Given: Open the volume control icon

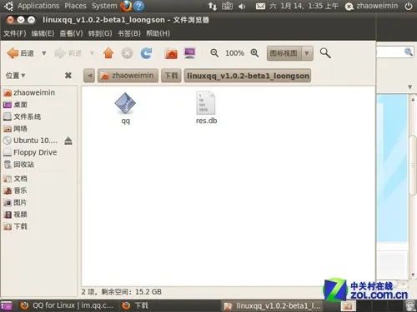Looking at the screenshot, I should click(x=242, y=6).
